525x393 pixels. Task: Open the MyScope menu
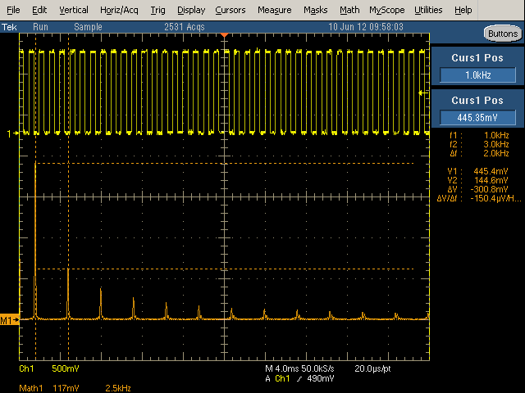[x=386, y=10]
